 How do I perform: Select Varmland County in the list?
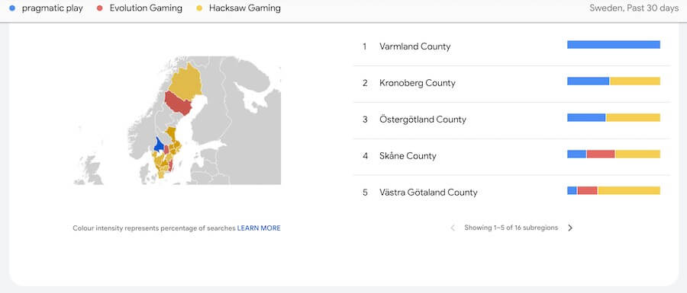[511, 46]
